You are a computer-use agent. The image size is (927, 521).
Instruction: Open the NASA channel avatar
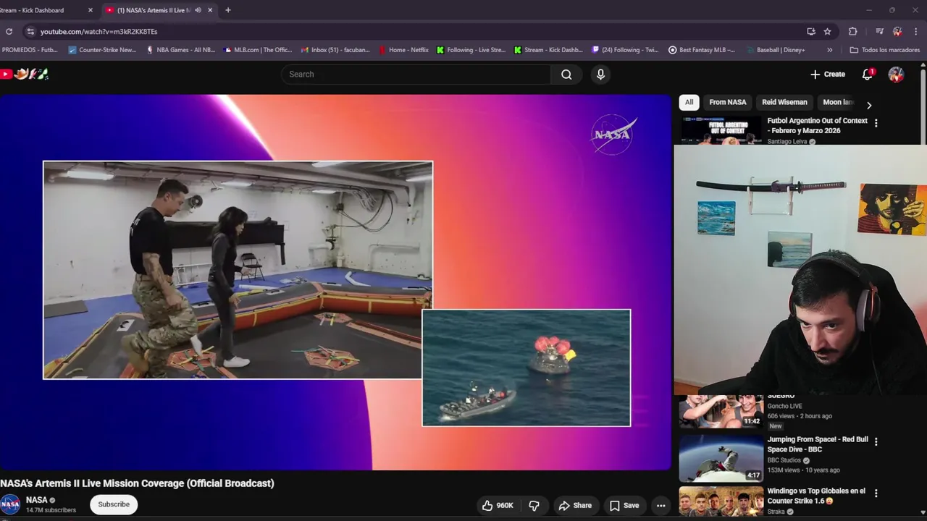(x=10, y=504)
